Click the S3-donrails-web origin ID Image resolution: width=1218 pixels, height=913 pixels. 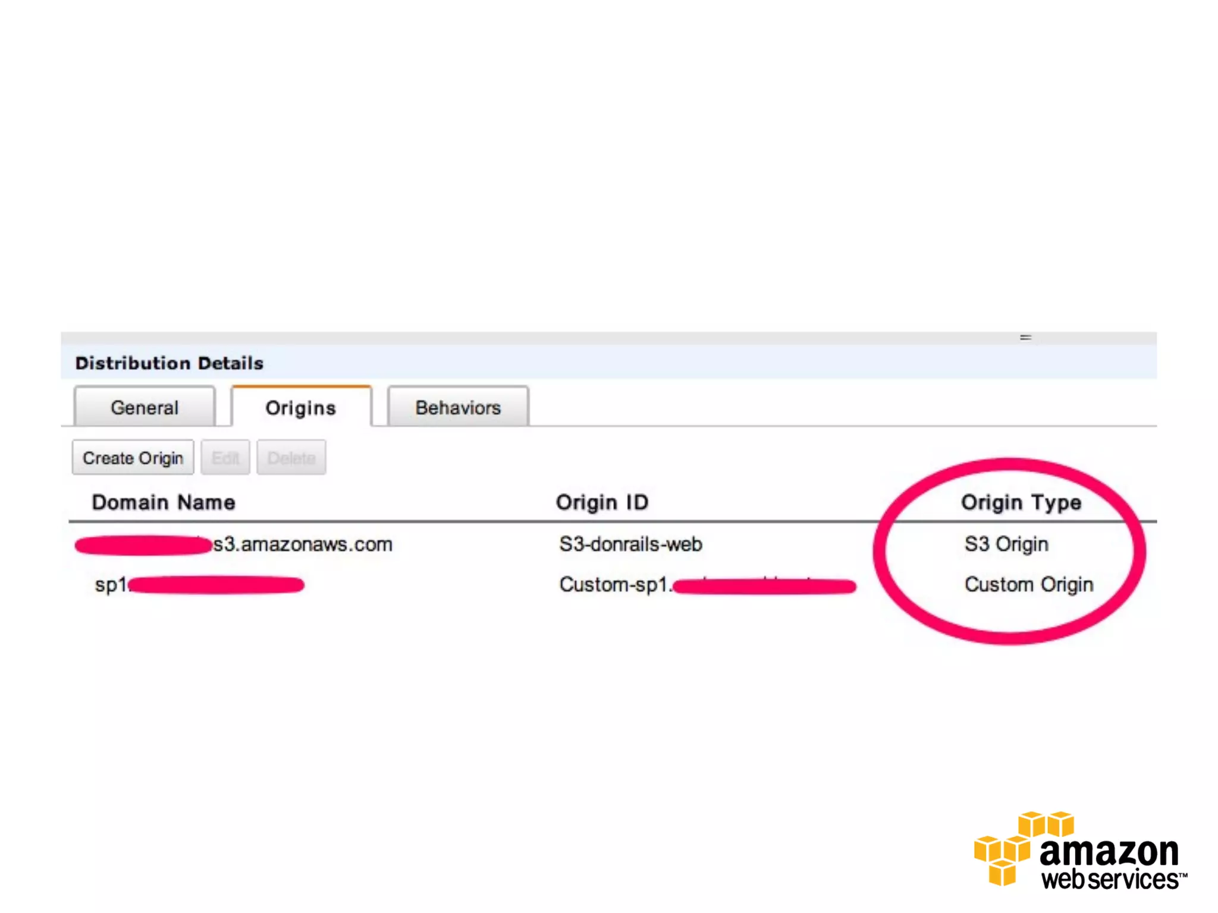point(630,544)
